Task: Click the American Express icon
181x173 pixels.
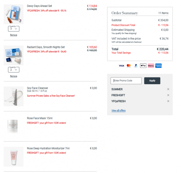Action: (x=158, y=66)
